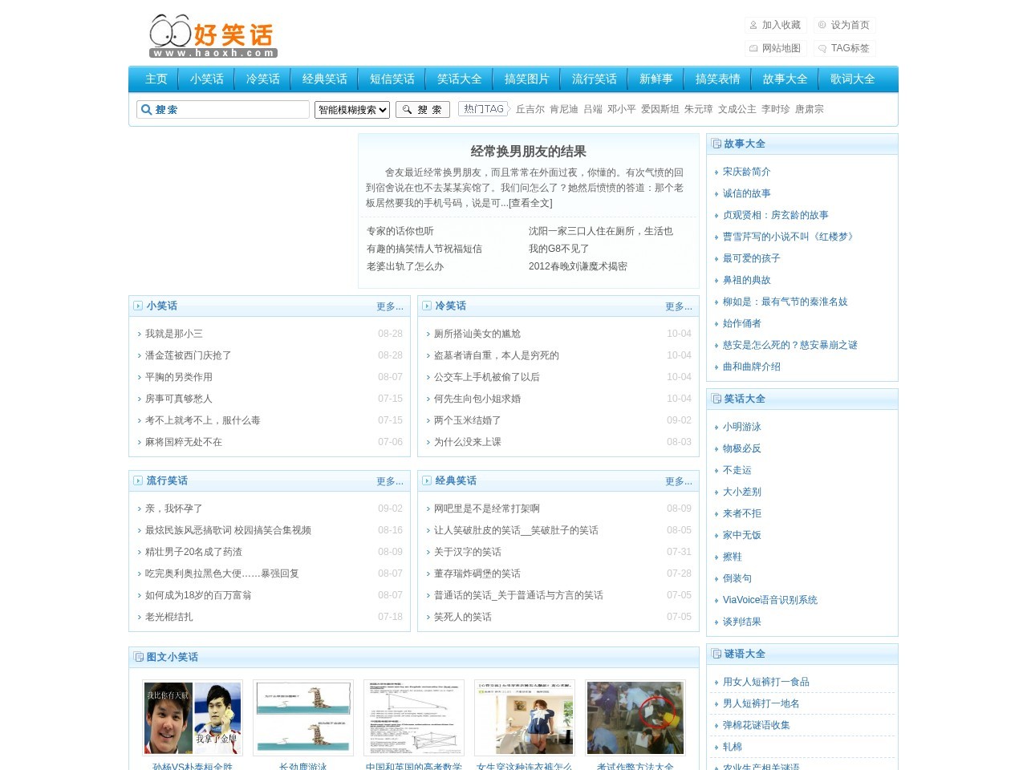Click the icon beside 冷笑话 section title

pyautogui.click(x=426, y=306)
